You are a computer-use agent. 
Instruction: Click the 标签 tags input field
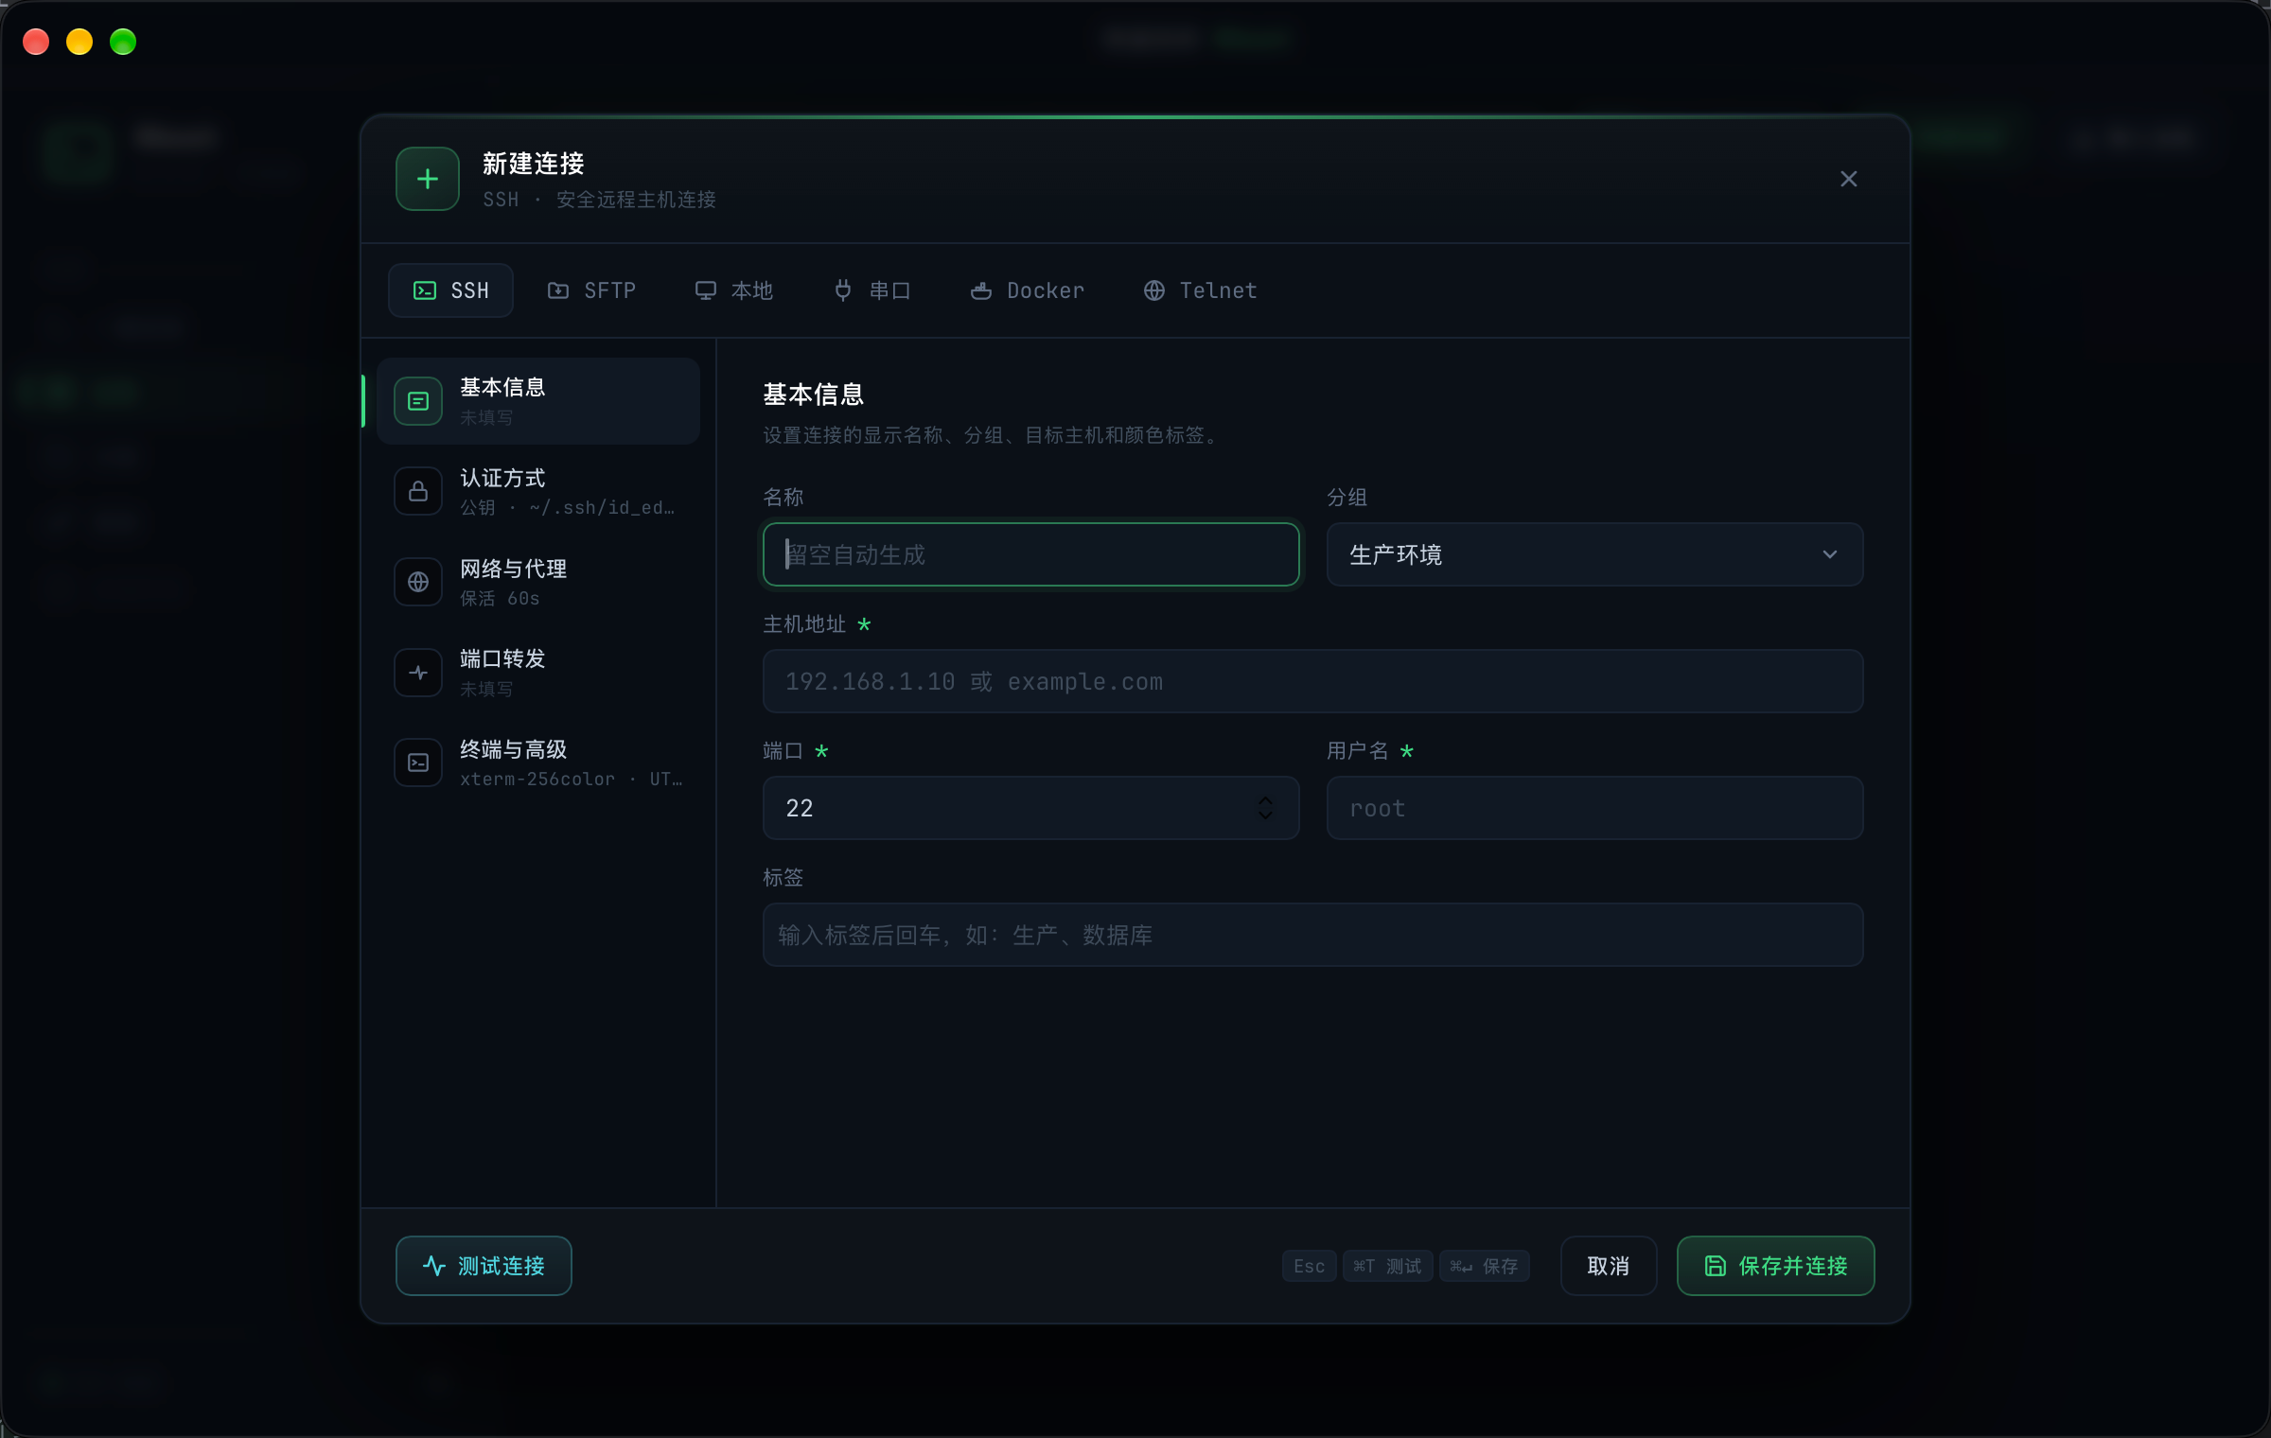point(1312,935)
